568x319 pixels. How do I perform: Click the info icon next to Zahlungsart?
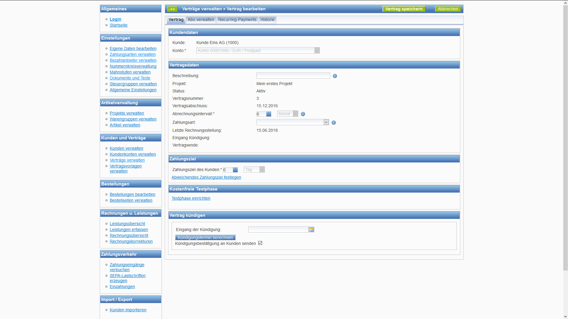pyautogui.click(x=334, y=123)
